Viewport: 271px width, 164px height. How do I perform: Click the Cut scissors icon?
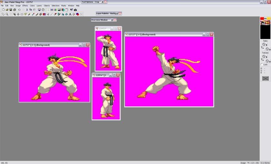(x=27, y=10)
